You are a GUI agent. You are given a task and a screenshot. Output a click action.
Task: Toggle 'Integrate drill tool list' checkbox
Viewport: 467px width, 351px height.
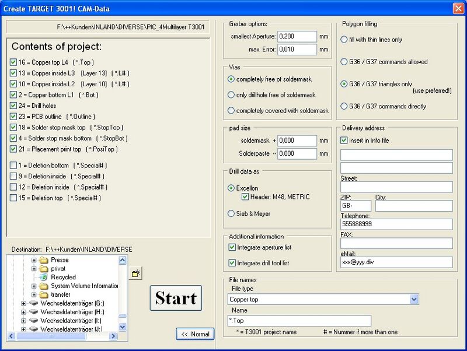[x=232, y=263]
